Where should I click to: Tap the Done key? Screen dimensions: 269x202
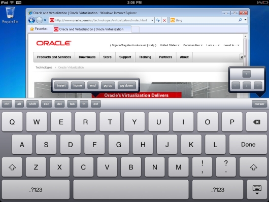pyautogui.click(x=248, y=144)
